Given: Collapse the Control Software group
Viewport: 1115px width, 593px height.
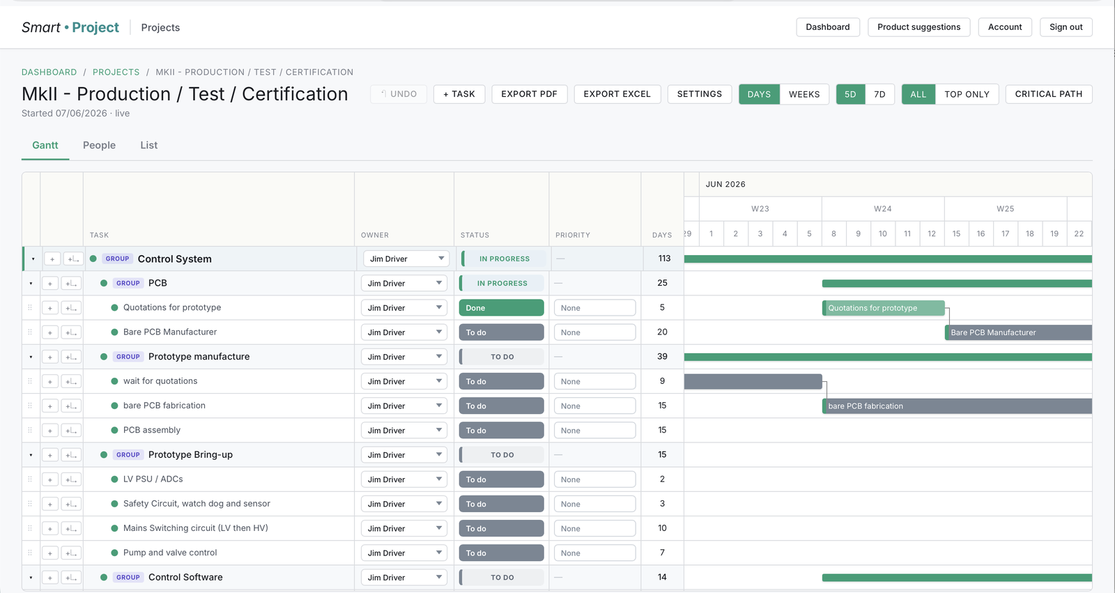Looking at the screenshot, I should [31, 578].
